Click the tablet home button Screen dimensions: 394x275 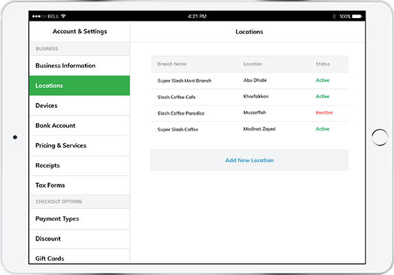click(380, 137)
